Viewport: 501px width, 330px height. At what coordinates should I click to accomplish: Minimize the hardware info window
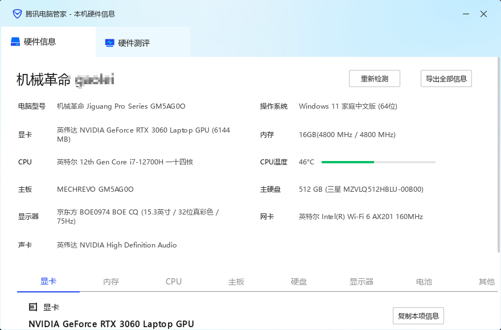(466, 14)
